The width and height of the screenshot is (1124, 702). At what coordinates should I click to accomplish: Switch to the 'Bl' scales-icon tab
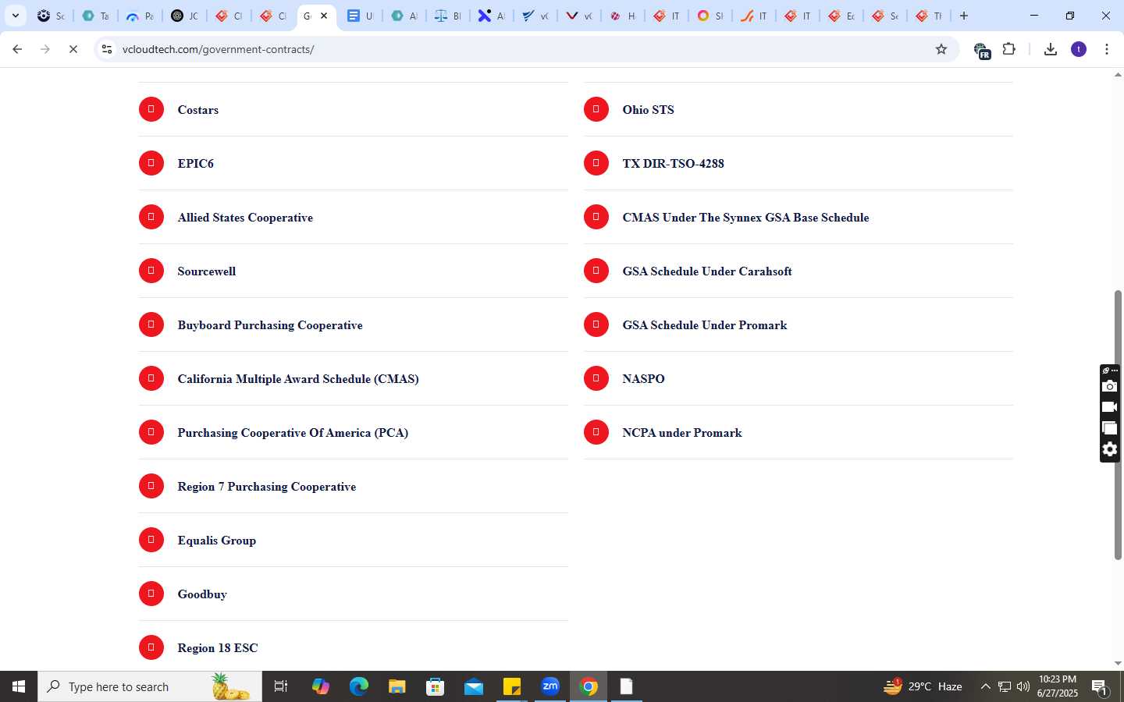448,16
